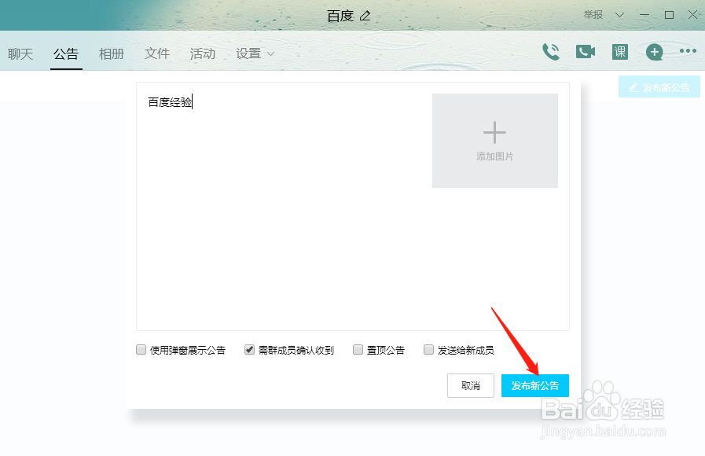705x456 pixels.
Task: Open the 课 (course) feature
Action: pyautogui.click(x=620, y=51)
